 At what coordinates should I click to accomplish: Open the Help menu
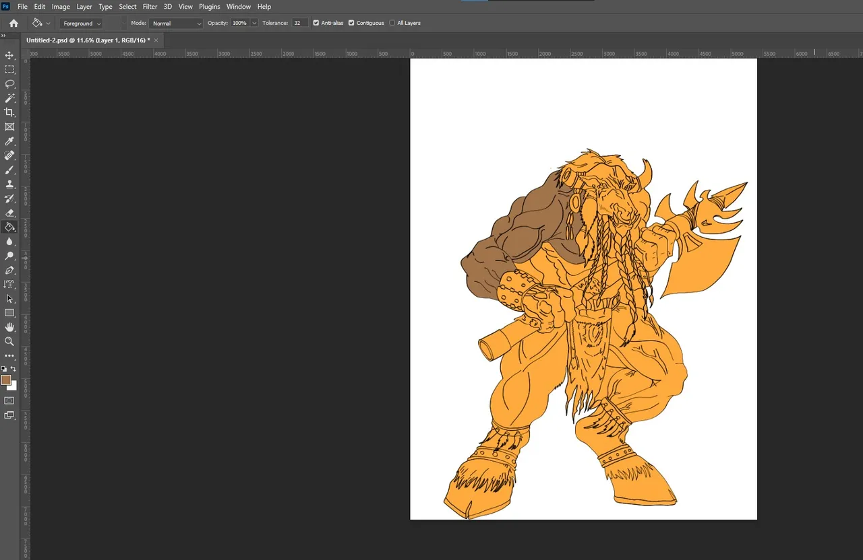(x=264, y=6)
